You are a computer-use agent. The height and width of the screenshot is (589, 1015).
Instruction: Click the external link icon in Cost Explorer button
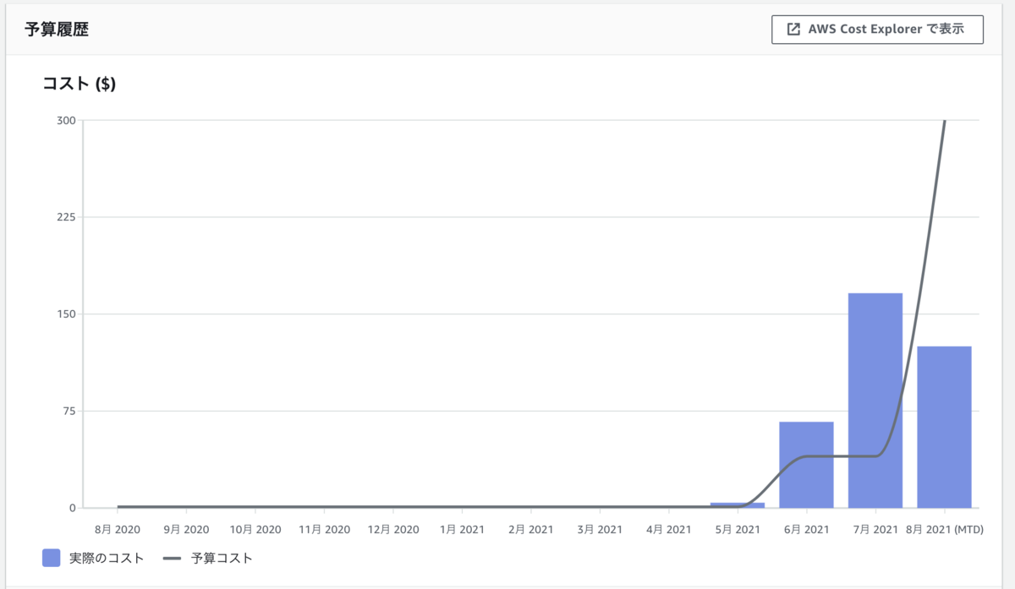(793, 30)
